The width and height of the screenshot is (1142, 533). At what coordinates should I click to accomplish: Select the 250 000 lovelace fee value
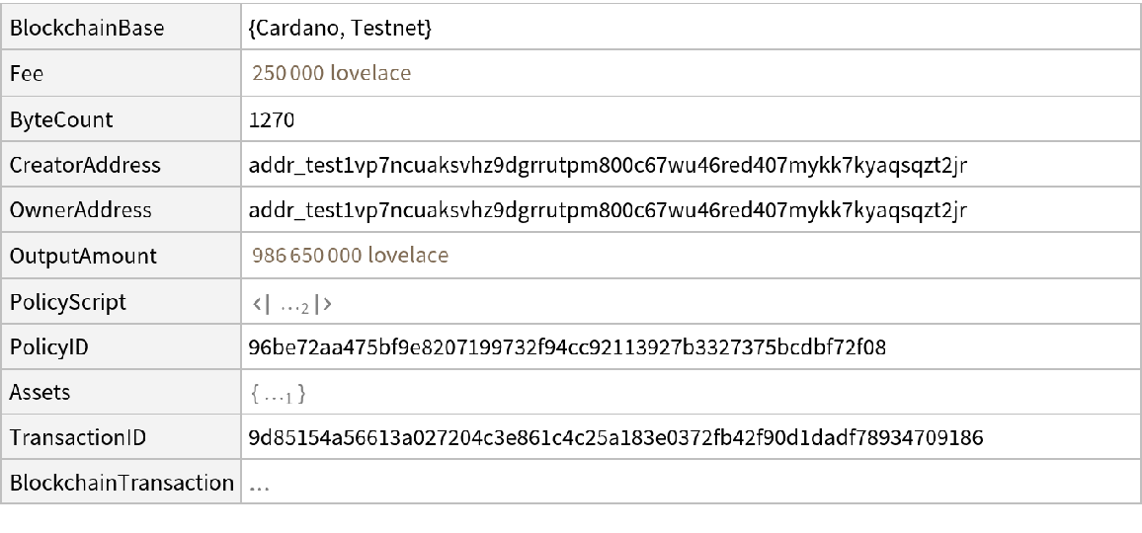tap(331, 74)
